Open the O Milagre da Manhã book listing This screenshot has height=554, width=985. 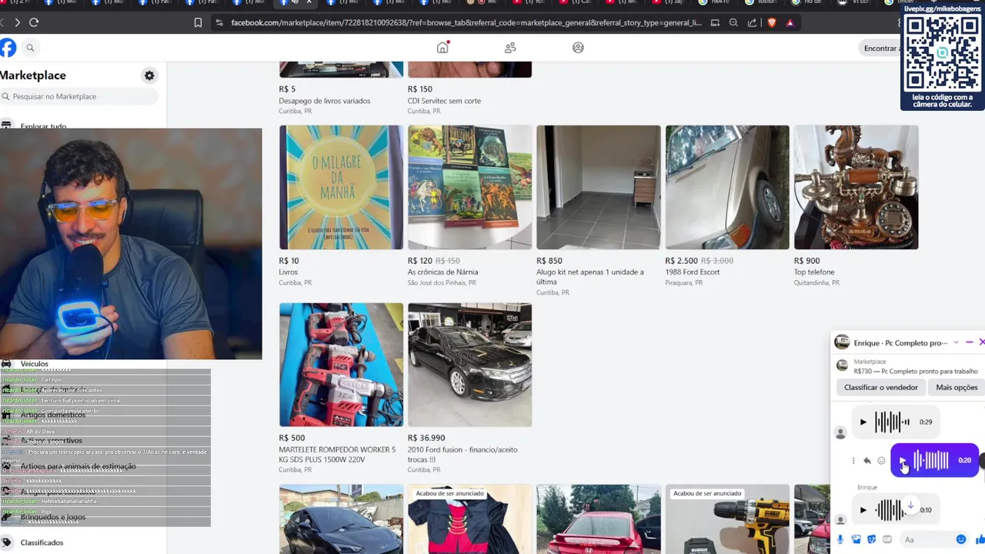(x=341, y=187)
